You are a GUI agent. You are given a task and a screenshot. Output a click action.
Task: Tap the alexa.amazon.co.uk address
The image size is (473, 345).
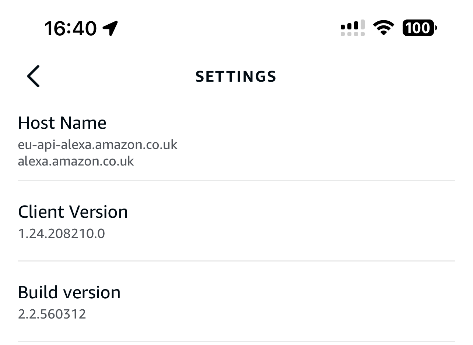pos(76,161)
